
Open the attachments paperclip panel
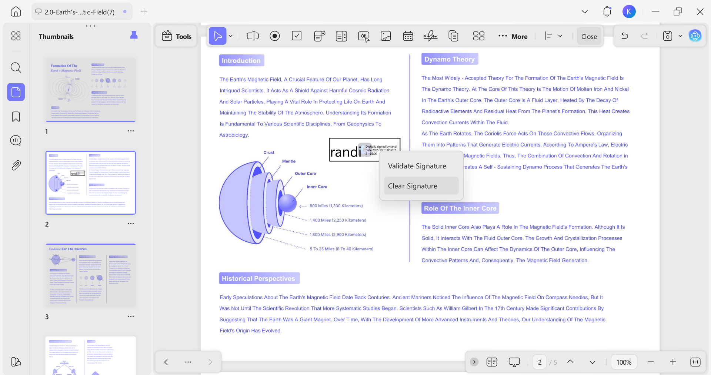point(16,165)
